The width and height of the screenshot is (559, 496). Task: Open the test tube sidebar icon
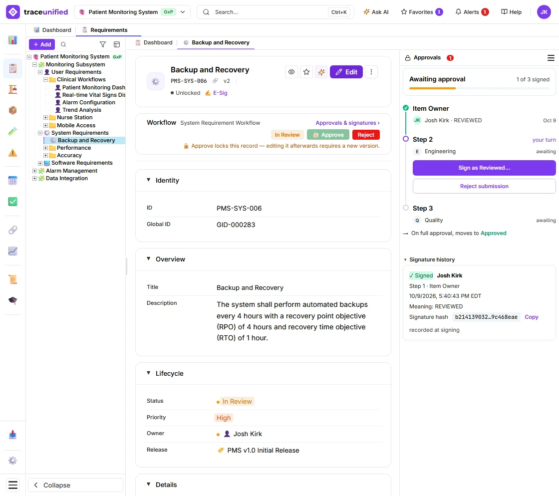[13, 131]
